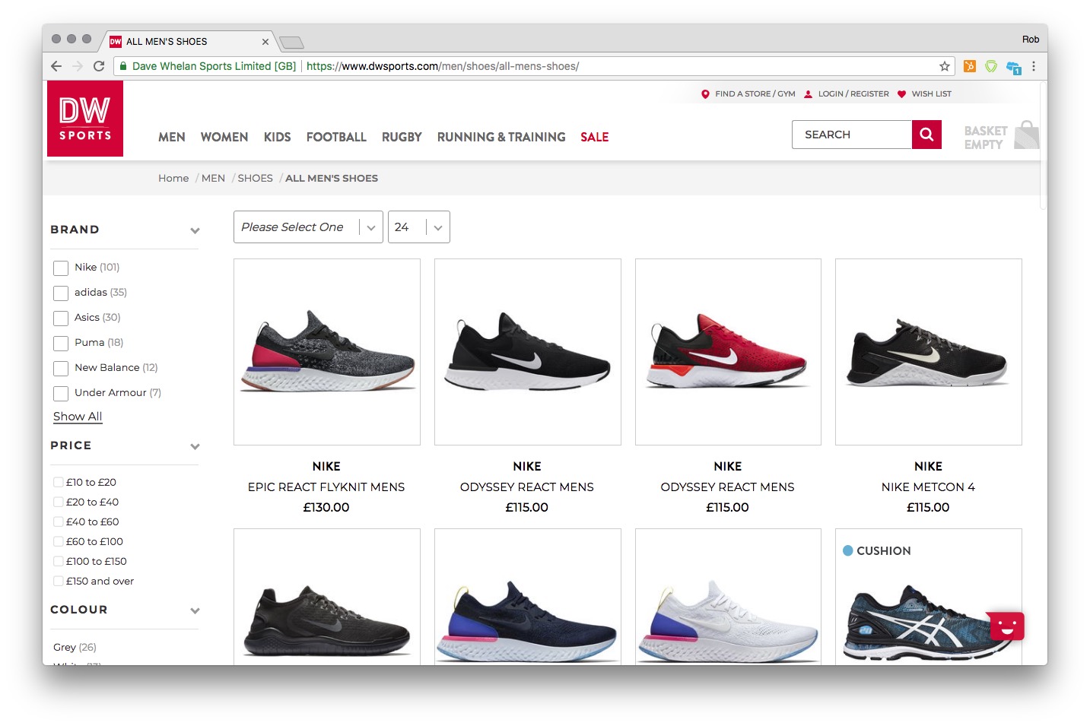The width and height of the screenshot is (1090, 726).
Task: Open the 'Please Select One' sort dropdown
Action: point(307,227)
